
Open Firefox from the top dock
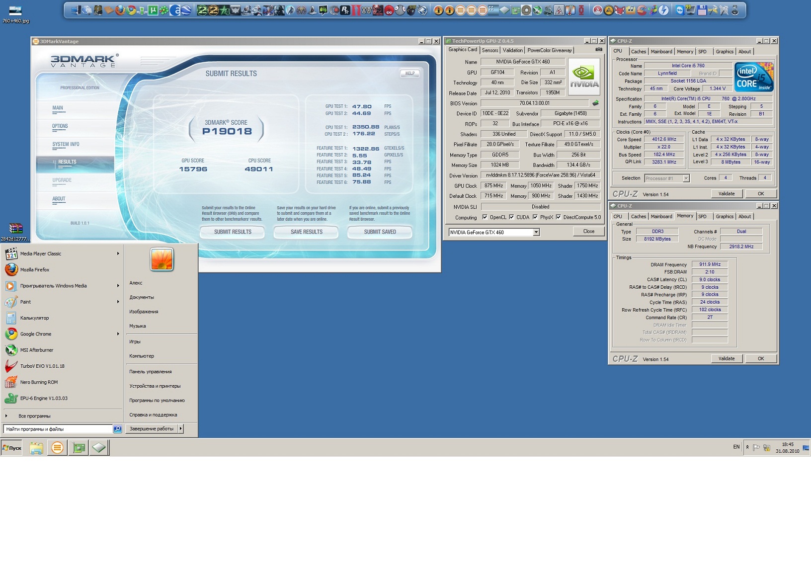pyautogui.click(x=120, y=10)
